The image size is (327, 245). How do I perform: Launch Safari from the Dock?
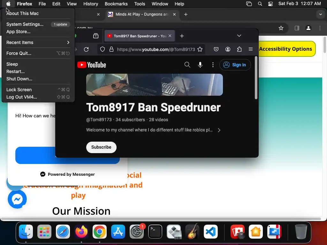63,232
